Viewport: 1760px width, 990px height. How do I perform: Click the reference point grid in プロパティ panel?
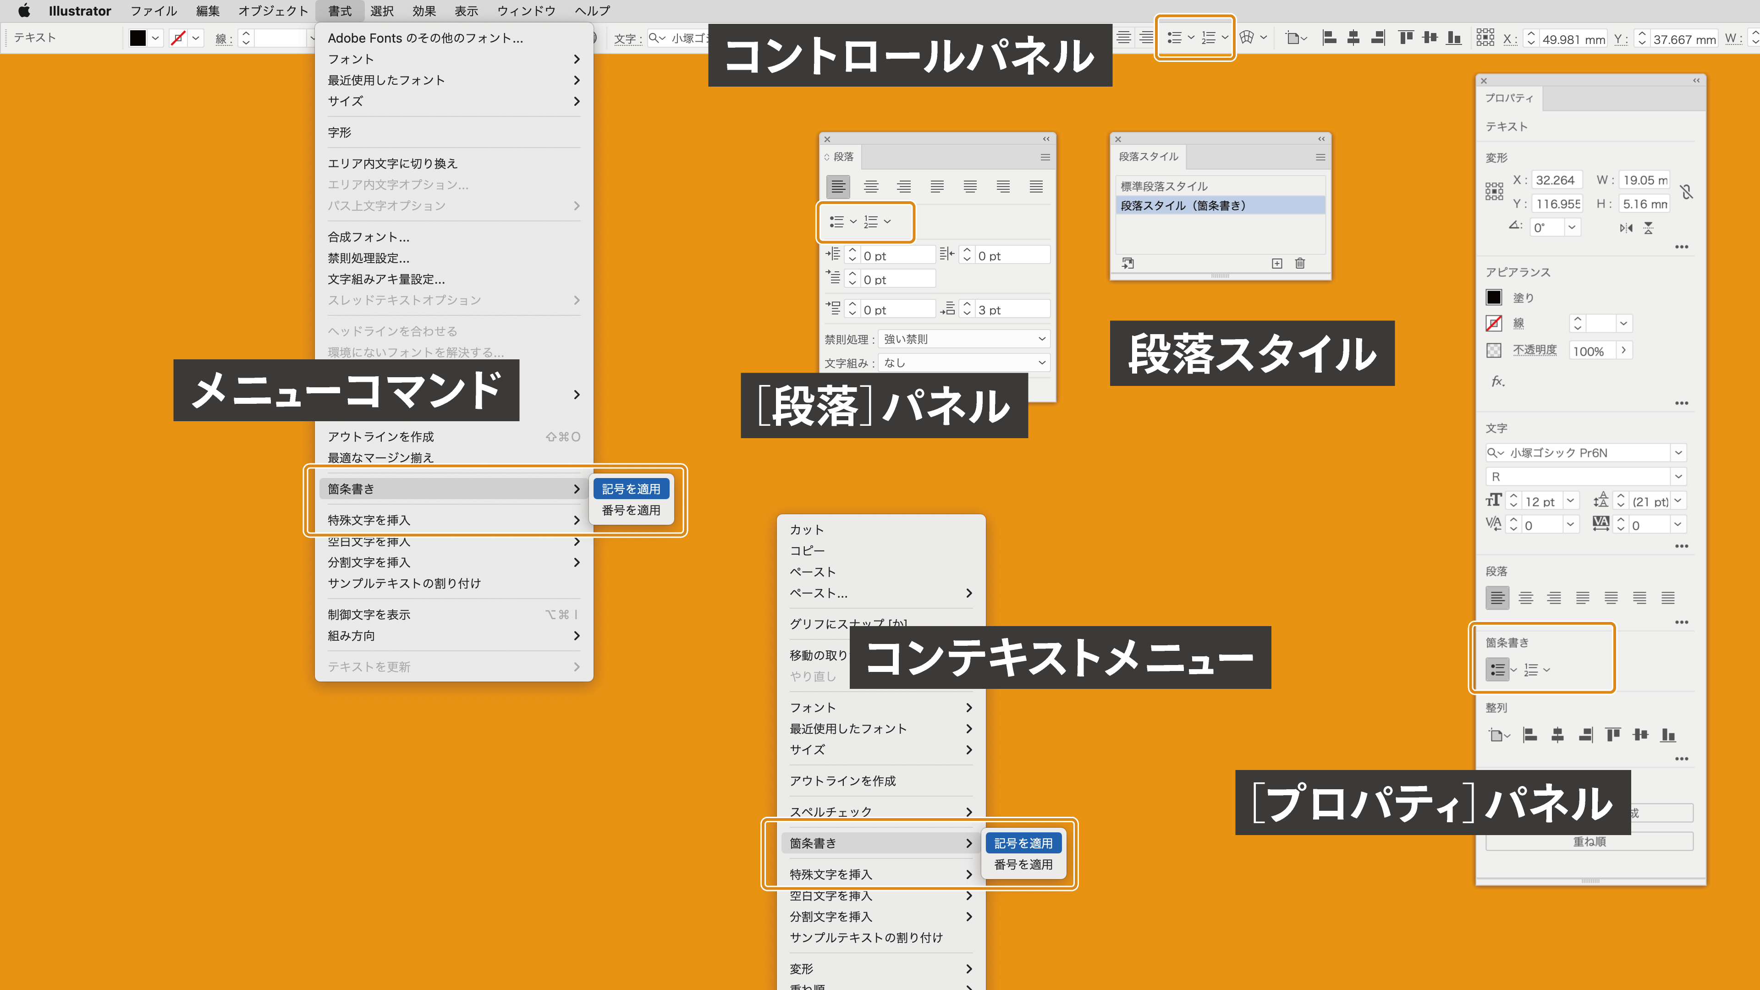tap(1494, 191)
